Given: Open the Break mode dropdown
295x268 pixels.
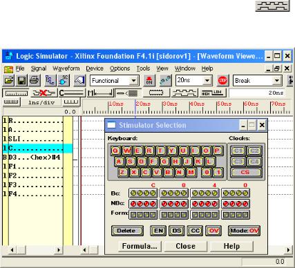Looking at the screenshot, I should pos(276,81).
